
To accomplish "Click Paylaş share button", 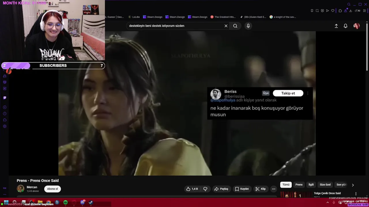I will point(221,189).
